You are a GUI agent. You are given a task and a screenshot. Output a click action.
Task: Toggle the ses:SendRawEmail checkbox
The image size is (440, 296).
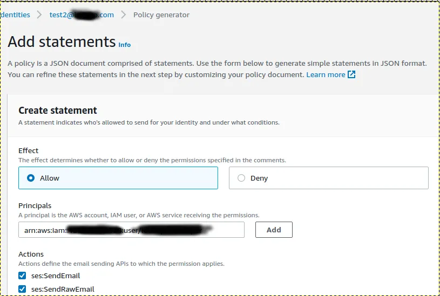coord(22,289)
